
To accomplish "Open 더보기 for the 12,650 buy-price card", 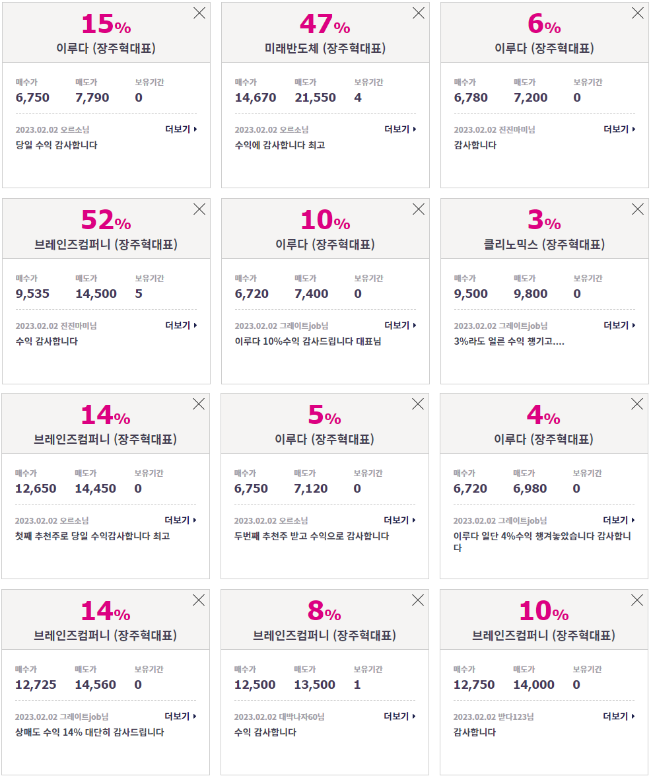I will [180, 520].
